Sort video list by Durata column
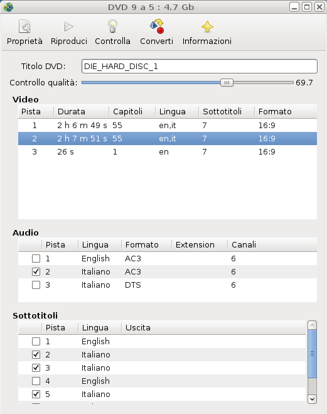 [x=81, y=111]
